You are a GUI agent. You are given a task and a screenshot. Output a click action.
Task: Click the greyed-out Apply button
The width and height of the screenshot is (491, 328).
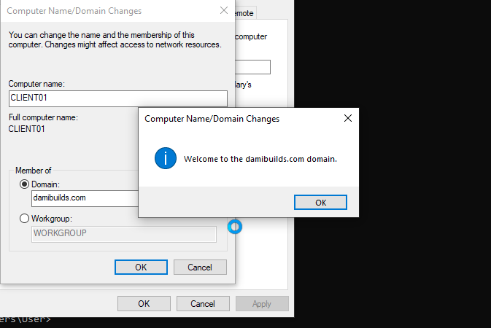(x=262, y=304)
